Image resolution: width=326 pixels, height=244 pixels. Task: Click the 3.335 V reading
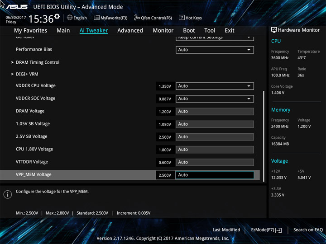278,195
